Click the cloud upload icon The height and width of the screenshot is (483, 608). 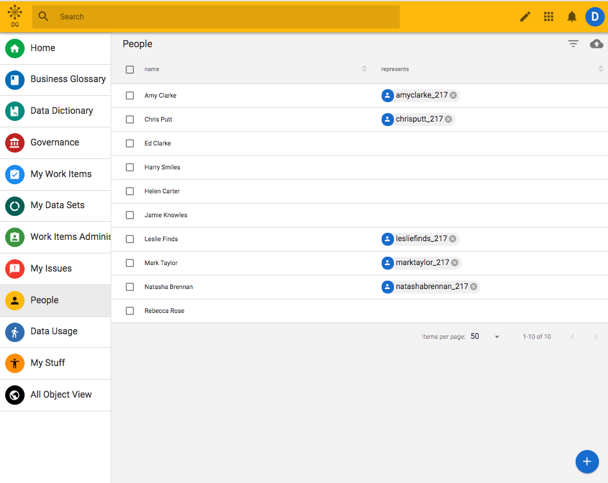click(596, 44)
